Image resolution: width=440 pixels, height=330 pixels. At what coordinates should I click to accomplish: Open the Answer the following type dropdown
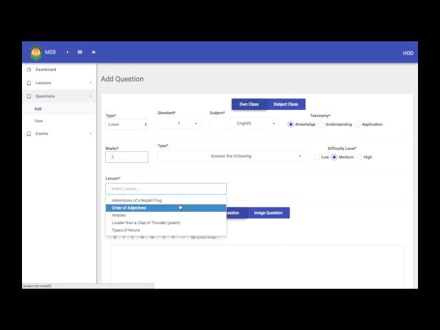tap(231, 156)
